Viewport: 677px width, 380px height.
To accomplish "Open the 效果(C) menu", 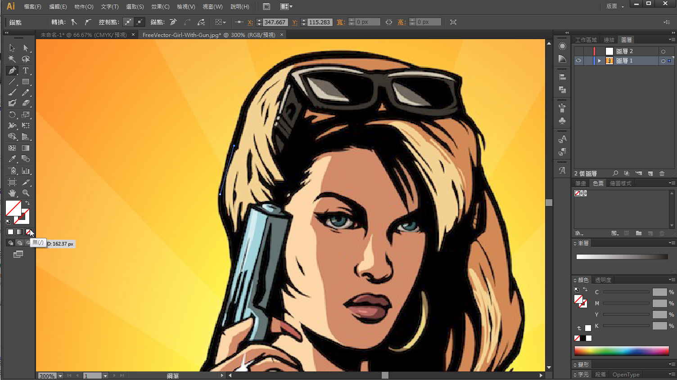I will pyautogui.click(x=160, y=7).
